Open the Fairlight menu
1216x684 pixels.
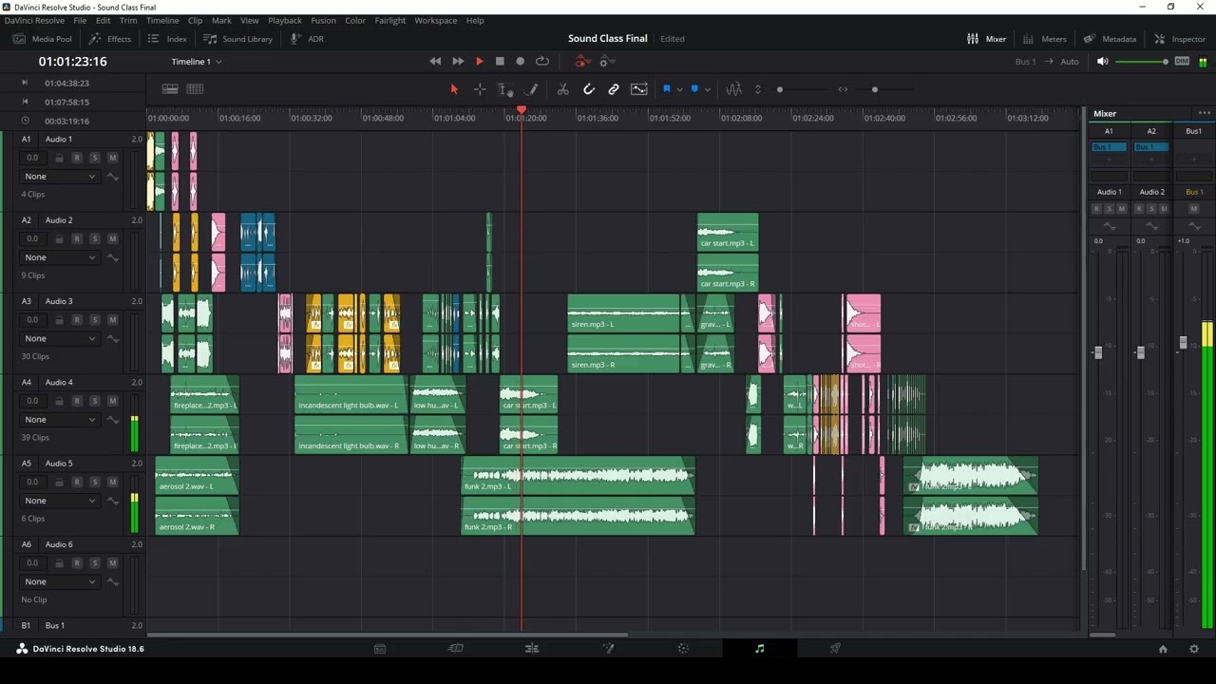(x=389, y=20)
